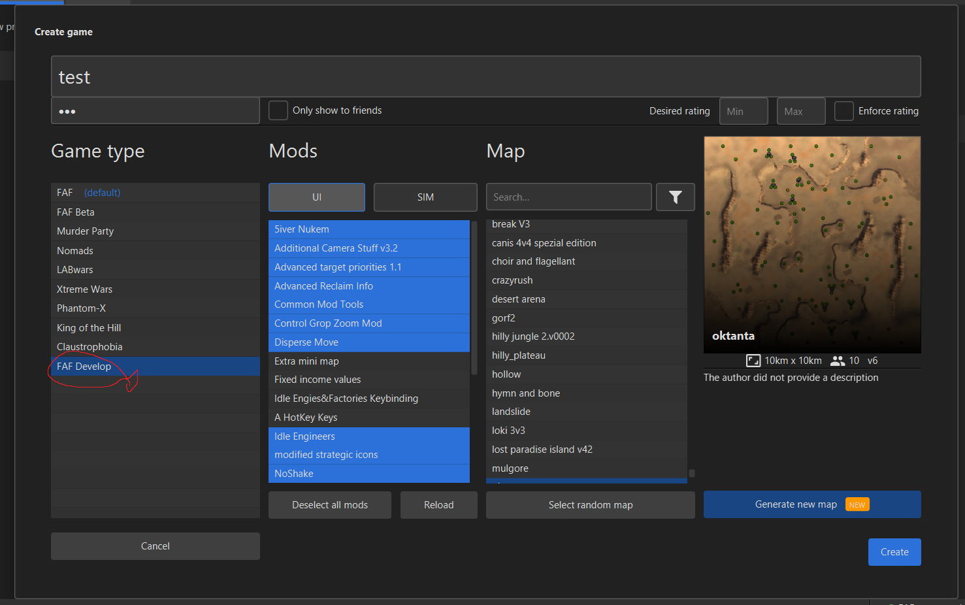Viewport: 965px width, 605px height.
Task: Switch to the UI mods tab
Action: point(317,197)
